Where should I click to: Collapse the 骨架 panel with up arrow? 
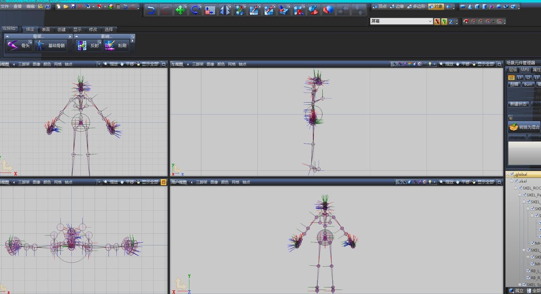click(8, 36)
